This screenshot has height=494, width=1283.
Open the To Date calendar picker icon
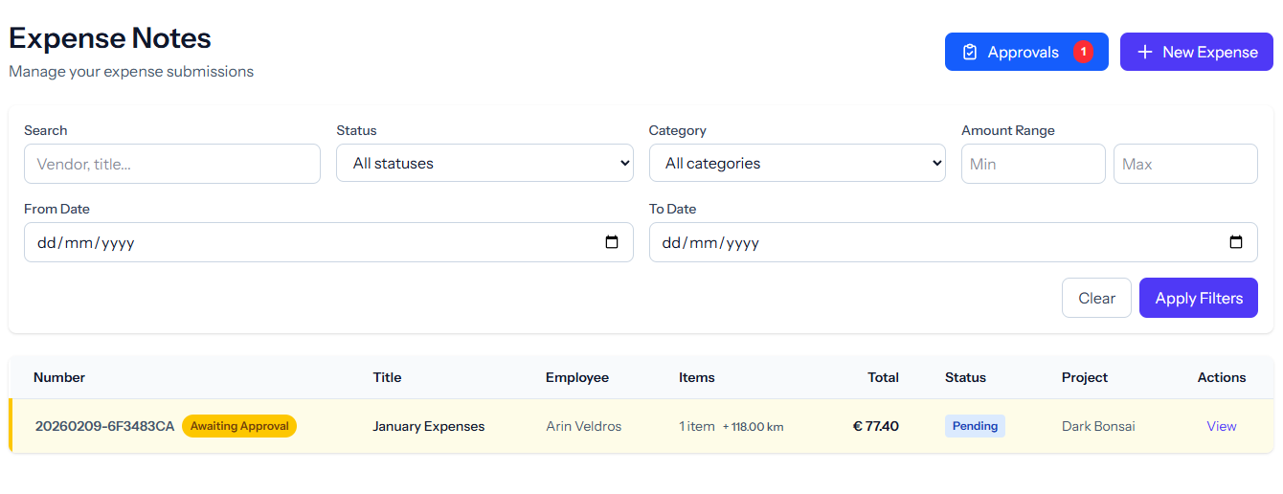pos(1236,242)
